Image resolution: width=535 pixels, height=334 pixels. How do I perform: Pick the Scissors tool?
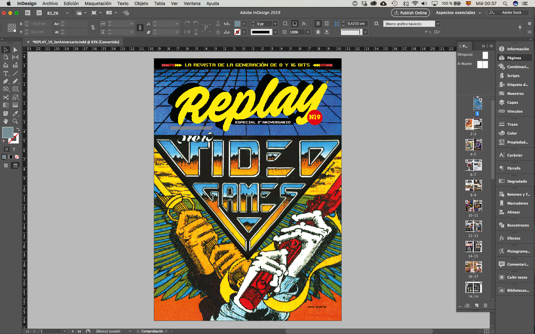pos(6,97)
